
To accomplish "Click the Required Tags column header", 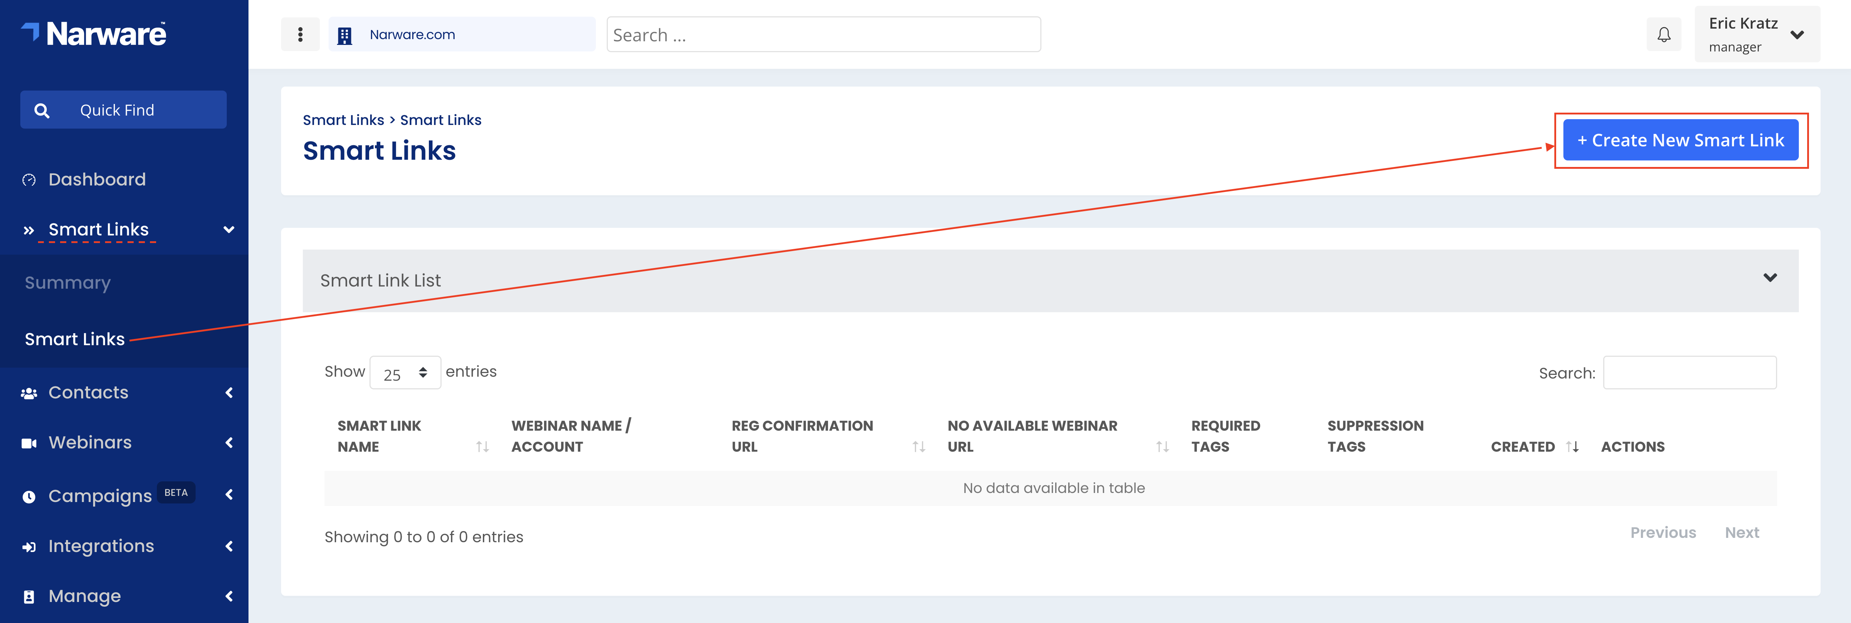I will pyautogui.click(x=1225, y=436).
